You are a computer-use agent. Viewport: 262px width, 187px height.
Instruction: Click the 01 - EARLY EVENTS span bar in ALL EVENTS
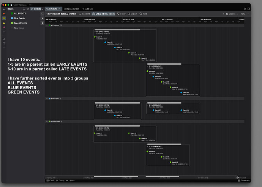(117, 30)
